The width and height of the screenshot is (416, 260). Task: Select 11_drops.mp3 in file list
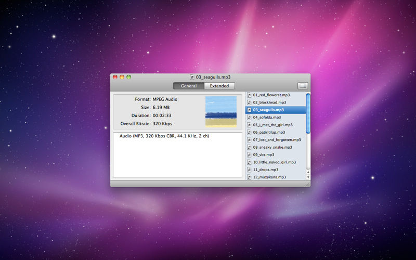[x=276, y=170]
